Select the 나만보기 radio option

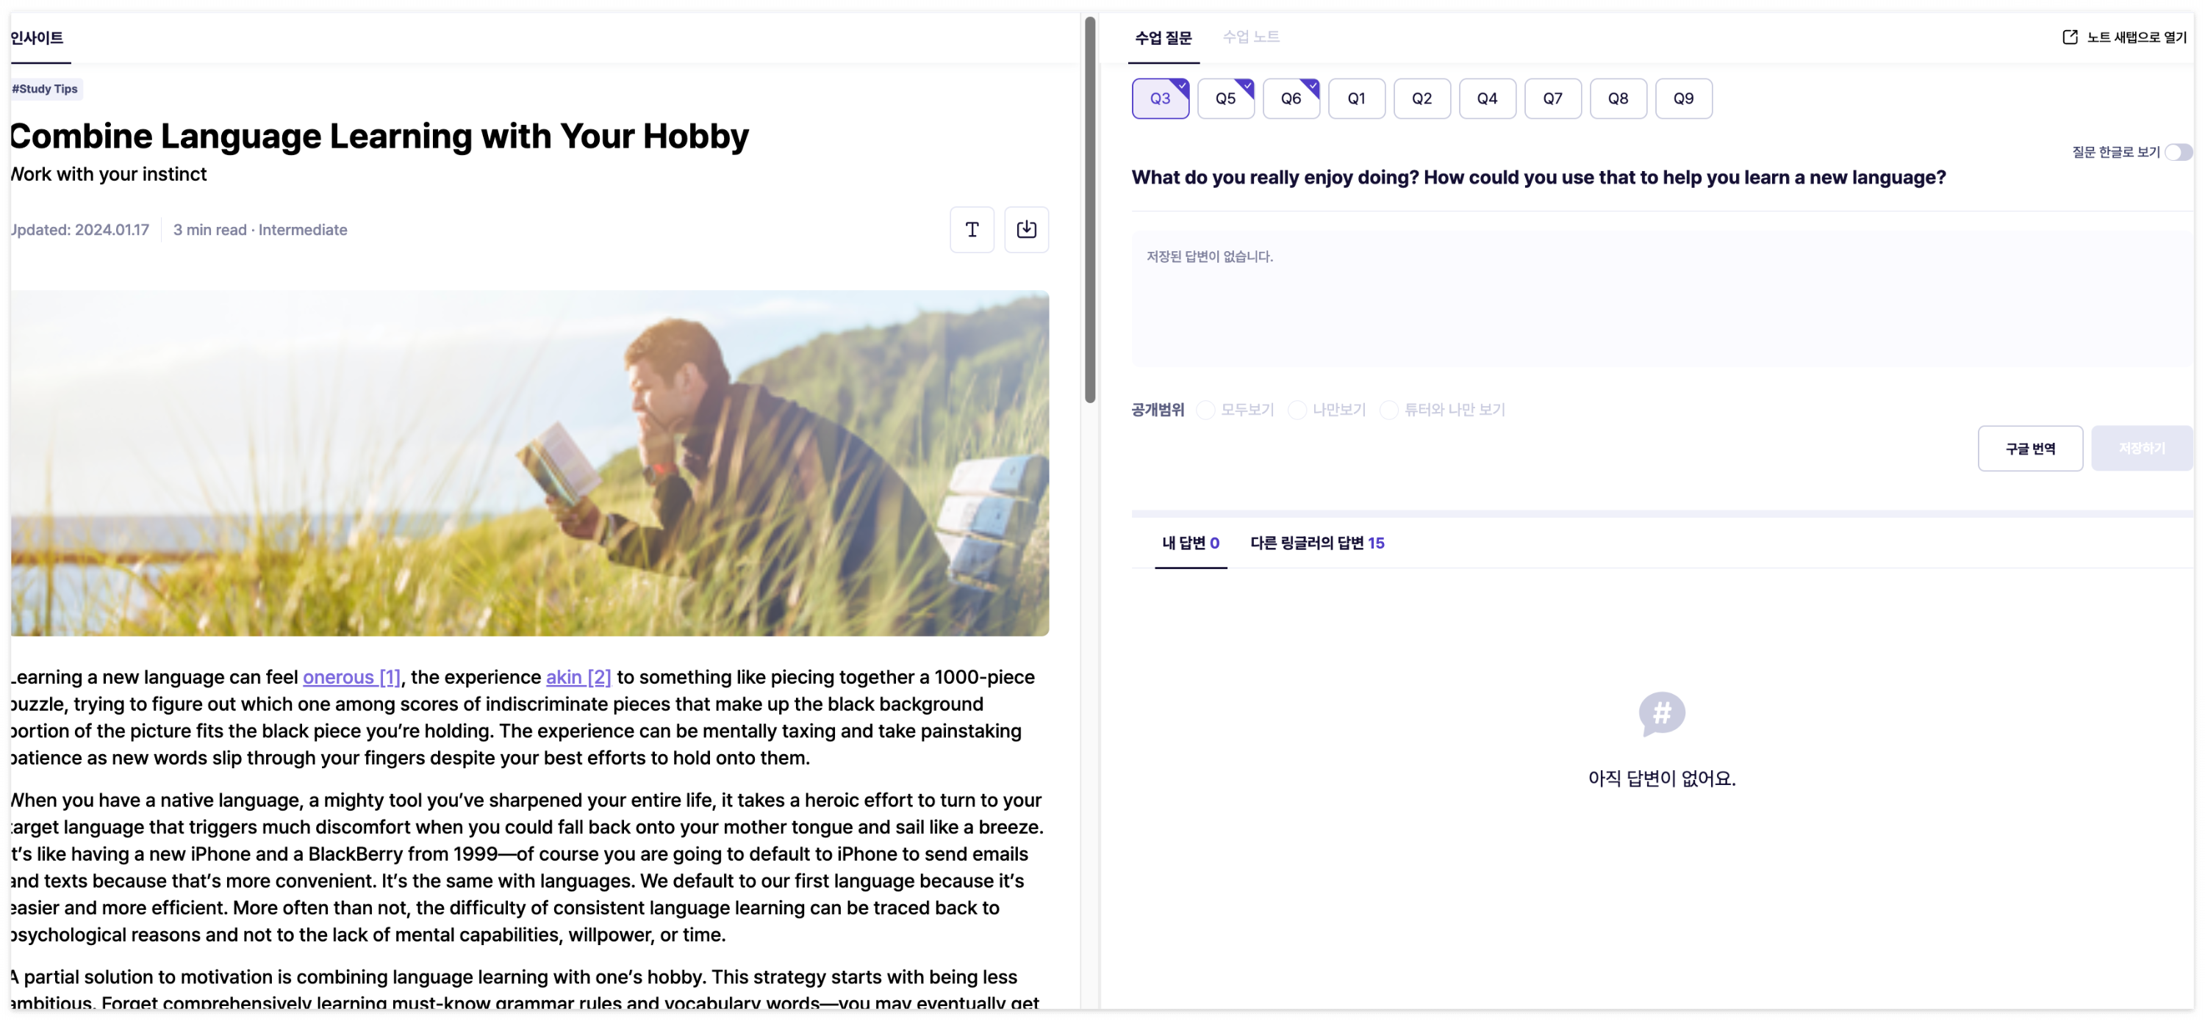1297,410
